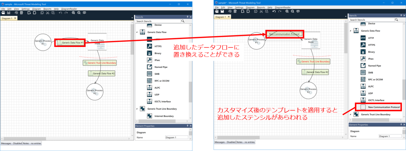406x151 pixels.
Task: Select SMB stencil icon in left window
Action: (149, 74)
